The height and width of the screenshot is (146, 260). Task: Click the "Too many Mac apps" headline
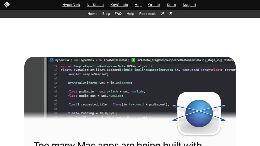tap(118, 144)
